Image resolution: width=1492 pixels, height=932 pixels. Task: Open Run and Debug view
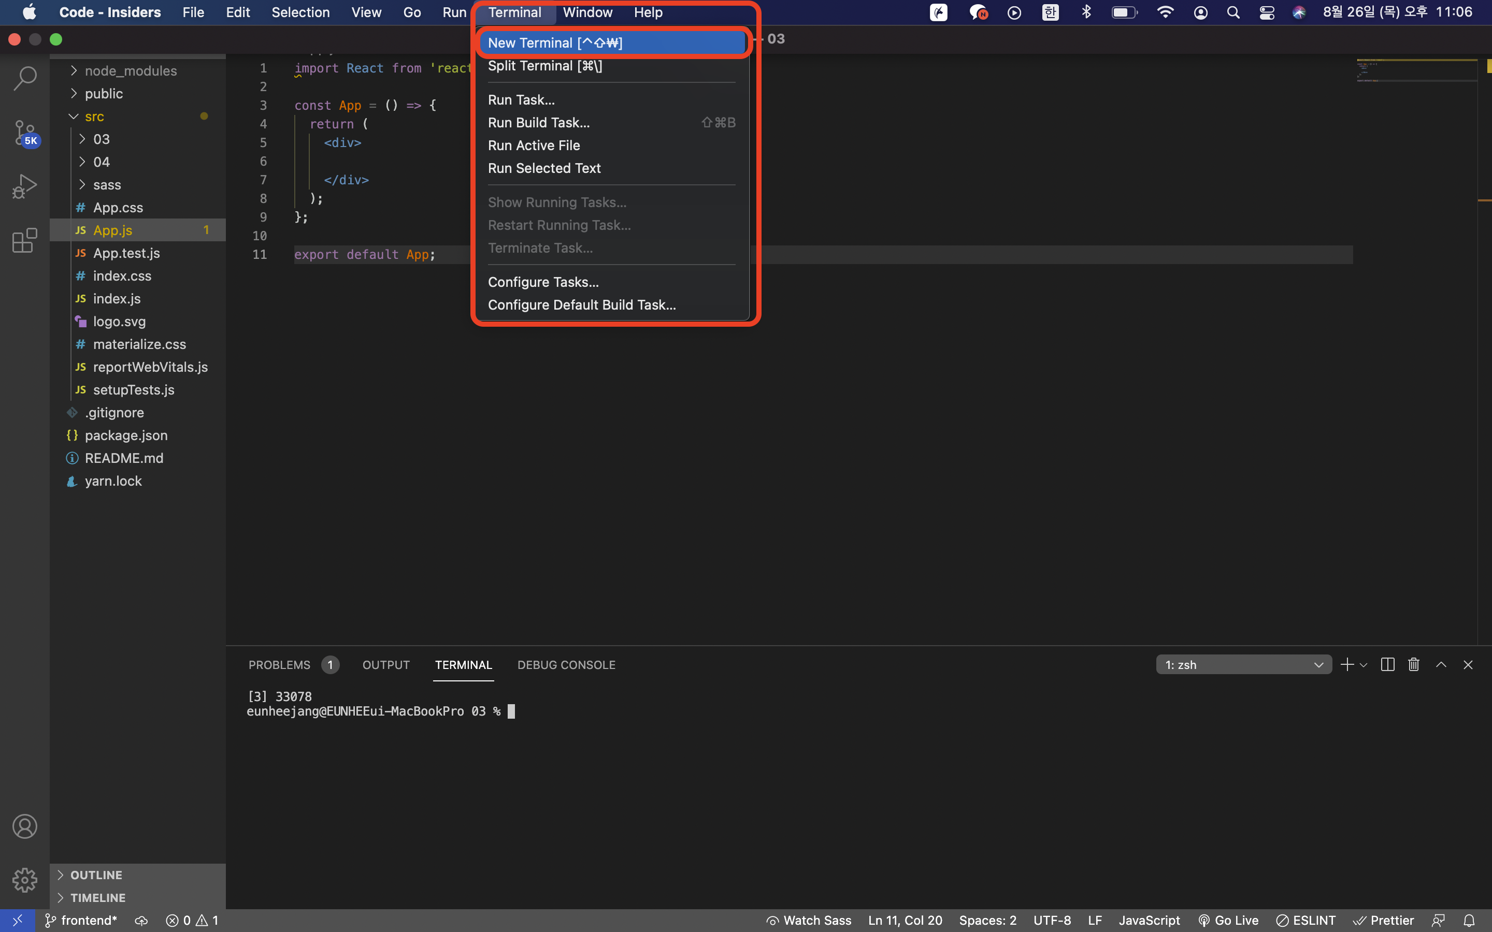[x=25, y=186]
